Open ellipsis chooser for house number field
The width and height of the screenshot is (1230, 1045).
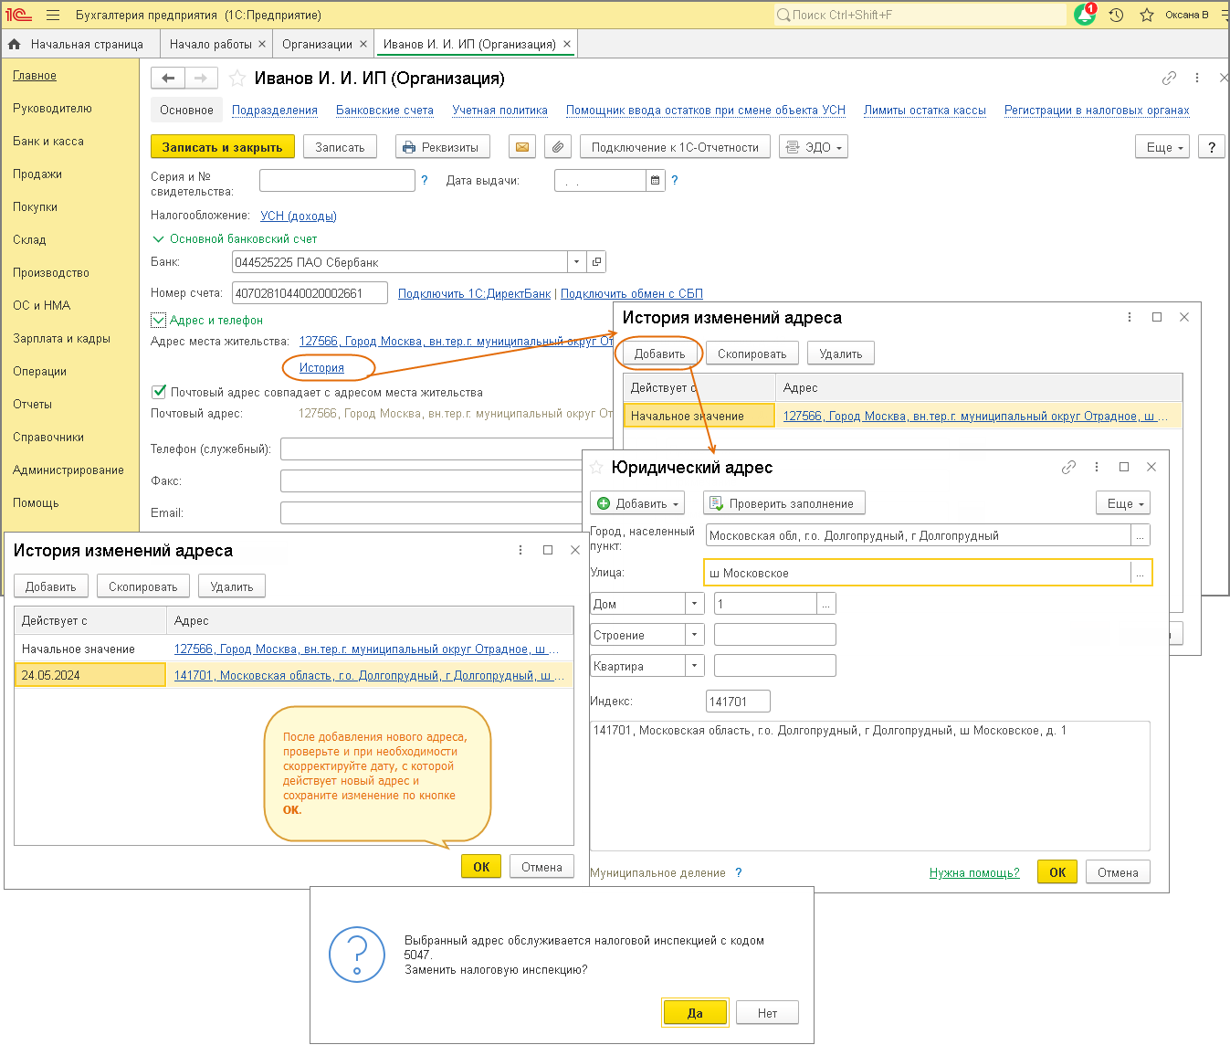(x=825, y=604)
